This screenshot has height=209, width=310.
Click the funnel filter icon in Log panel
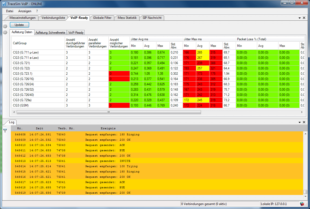[5, 130]
